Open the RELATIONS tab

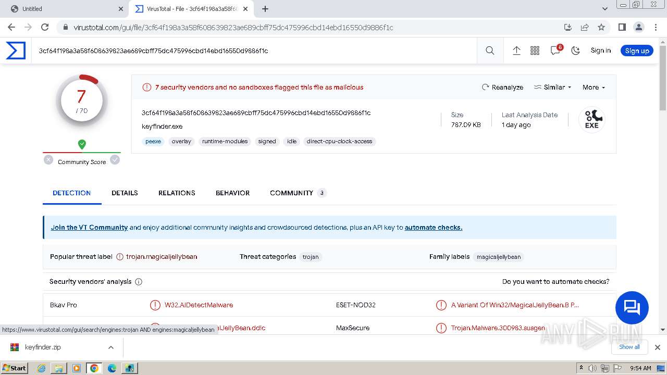177,193
